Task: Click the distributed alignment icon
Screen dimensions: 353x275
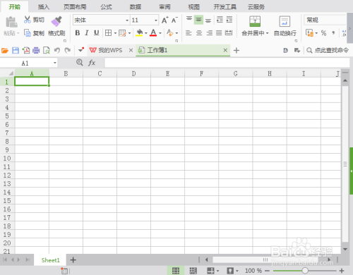Action: [229, 33]
